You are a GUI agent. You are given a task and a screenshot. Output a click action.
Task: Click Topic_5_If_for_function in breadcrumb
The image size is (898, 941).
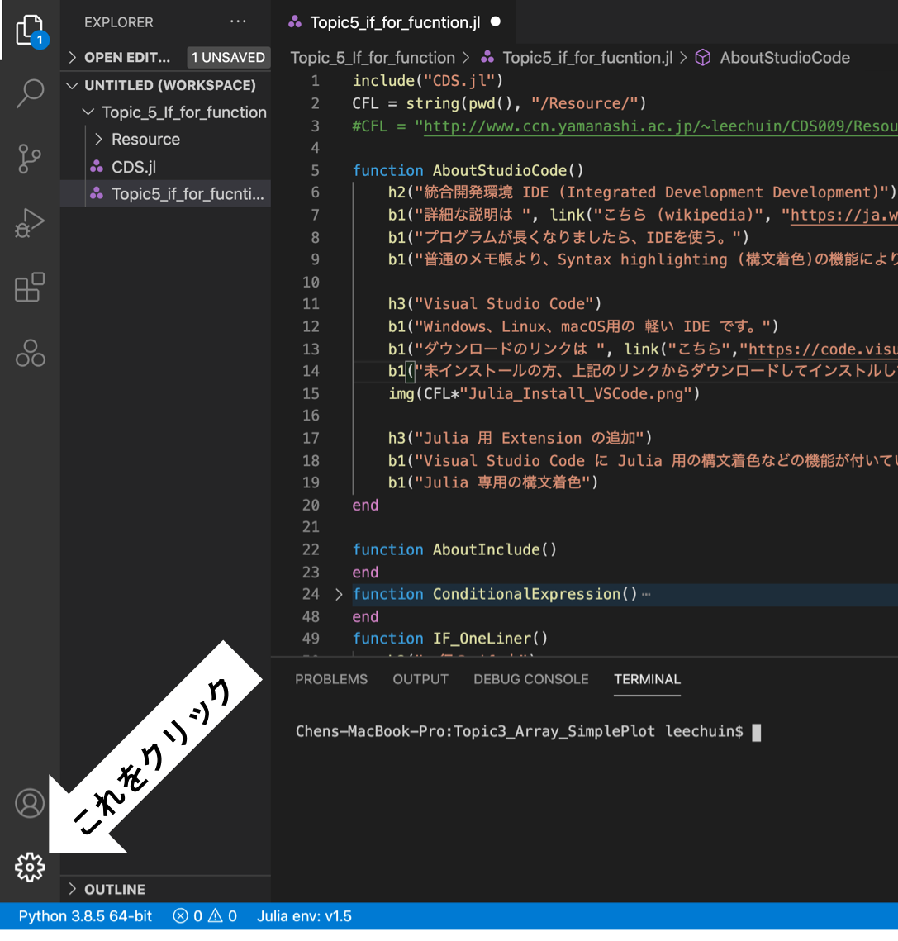click(373, 58)
